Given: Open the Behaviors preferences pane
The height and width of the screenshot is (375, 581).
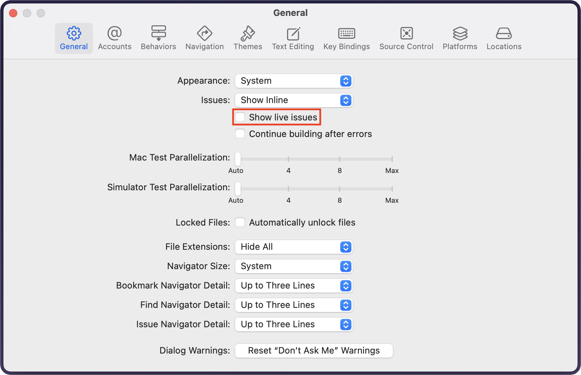Looking at the screenshot, I should pos(158,38).
